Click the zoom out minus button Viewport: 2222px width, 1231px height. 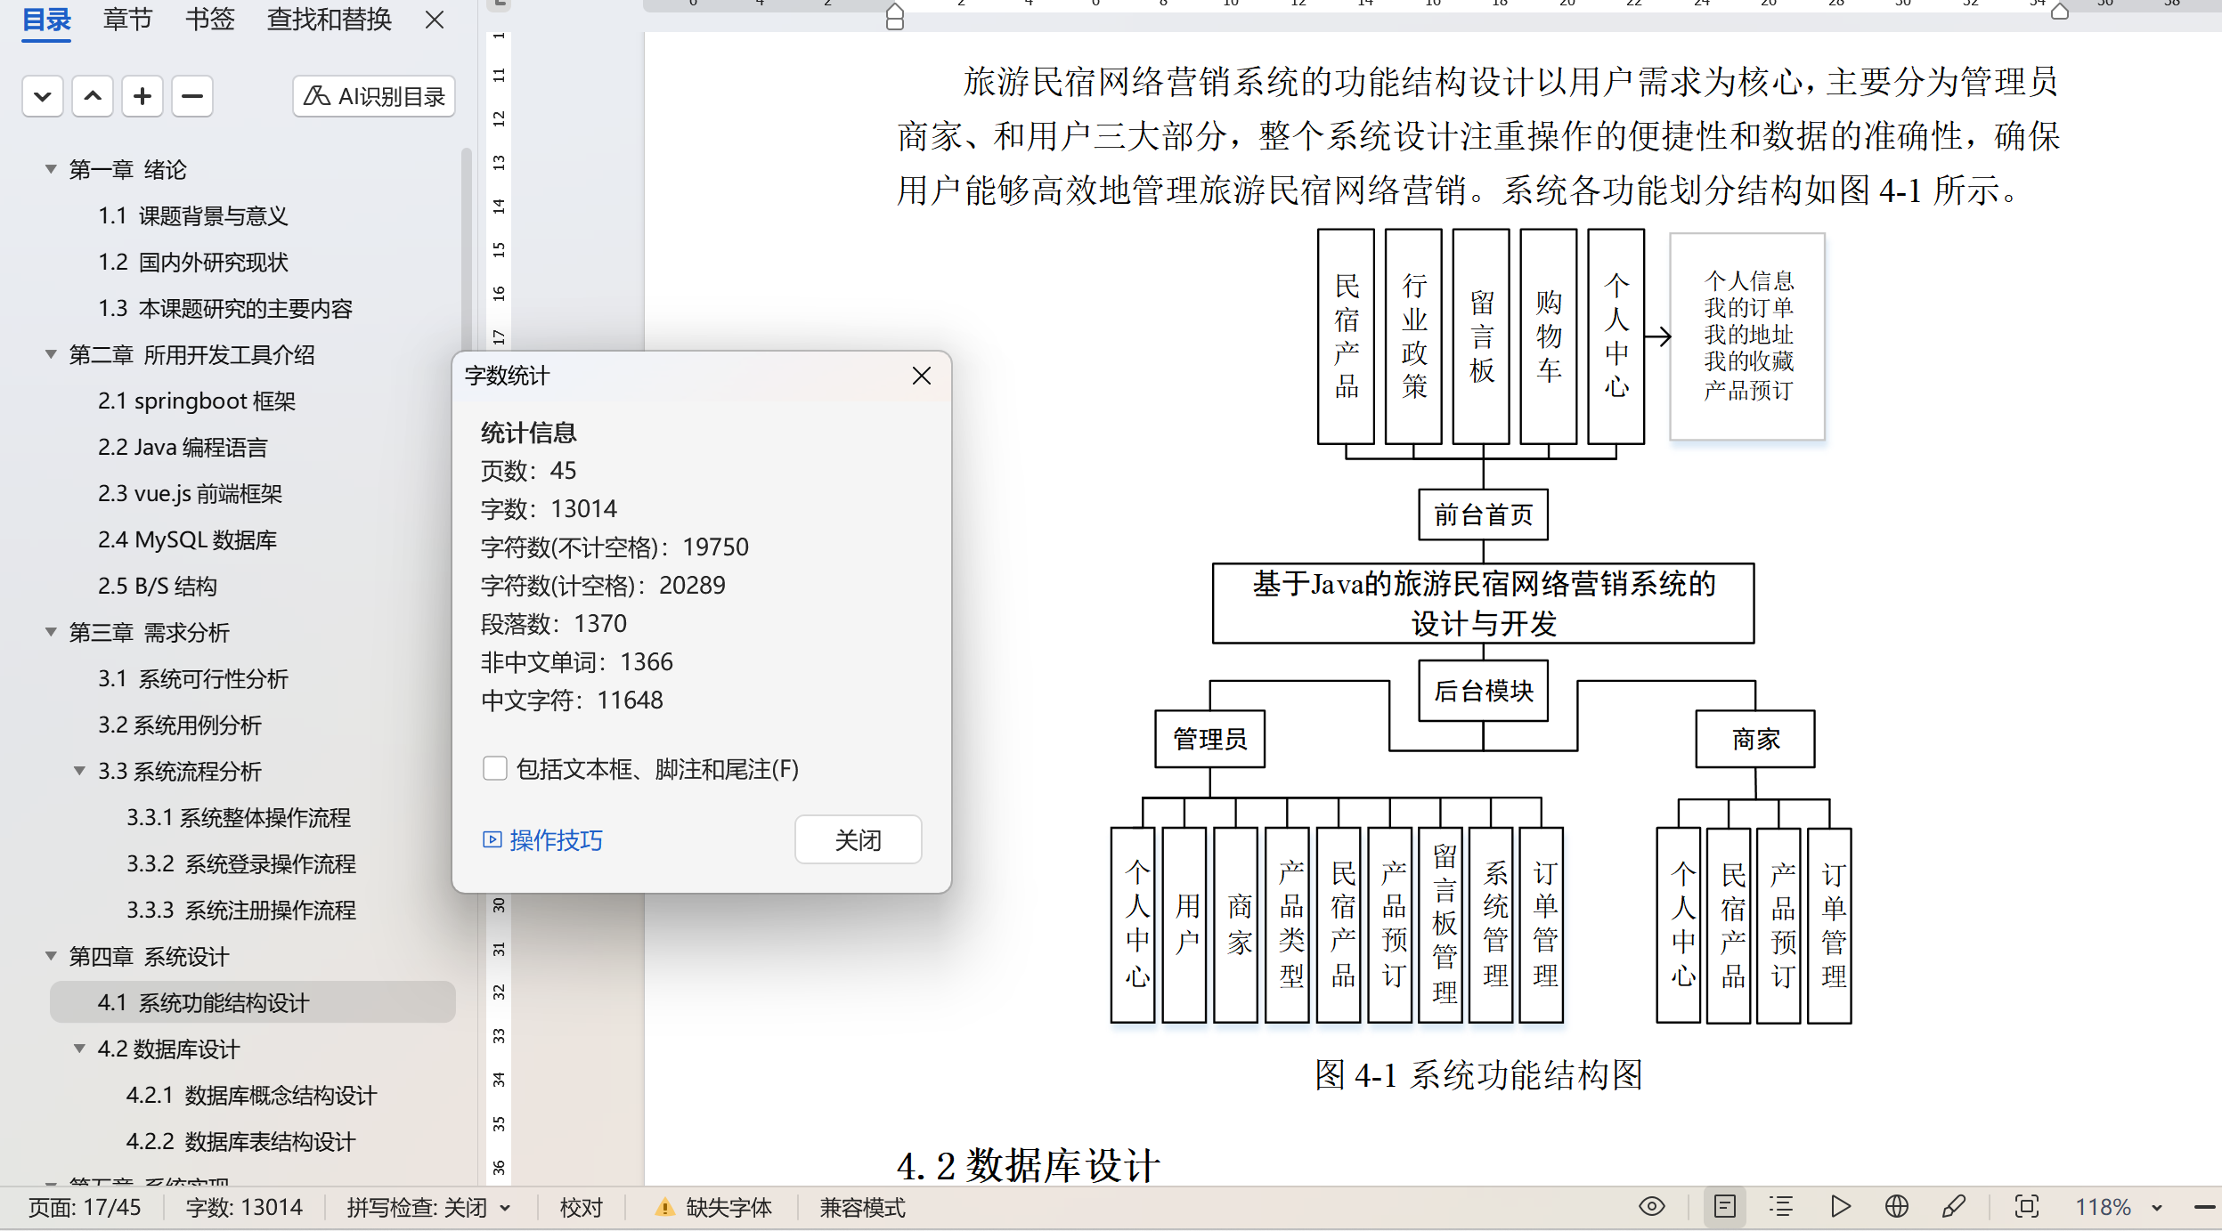(x=2204, y=1207)
